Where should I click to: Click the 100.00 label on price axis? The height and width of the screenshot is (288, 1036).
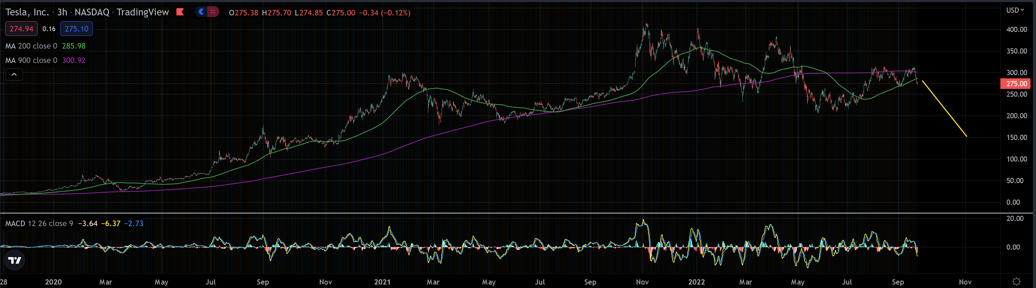pyautogui.click(x=1016, y=159)
